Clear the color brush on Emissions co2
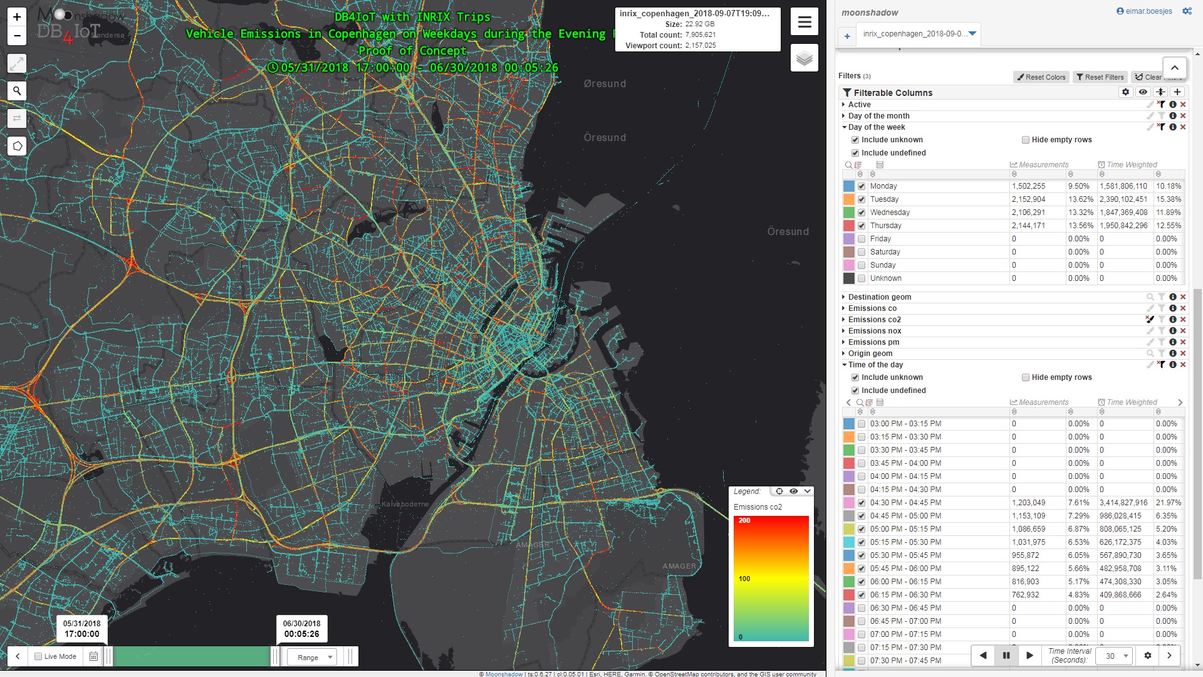 tap(1150, 320)
